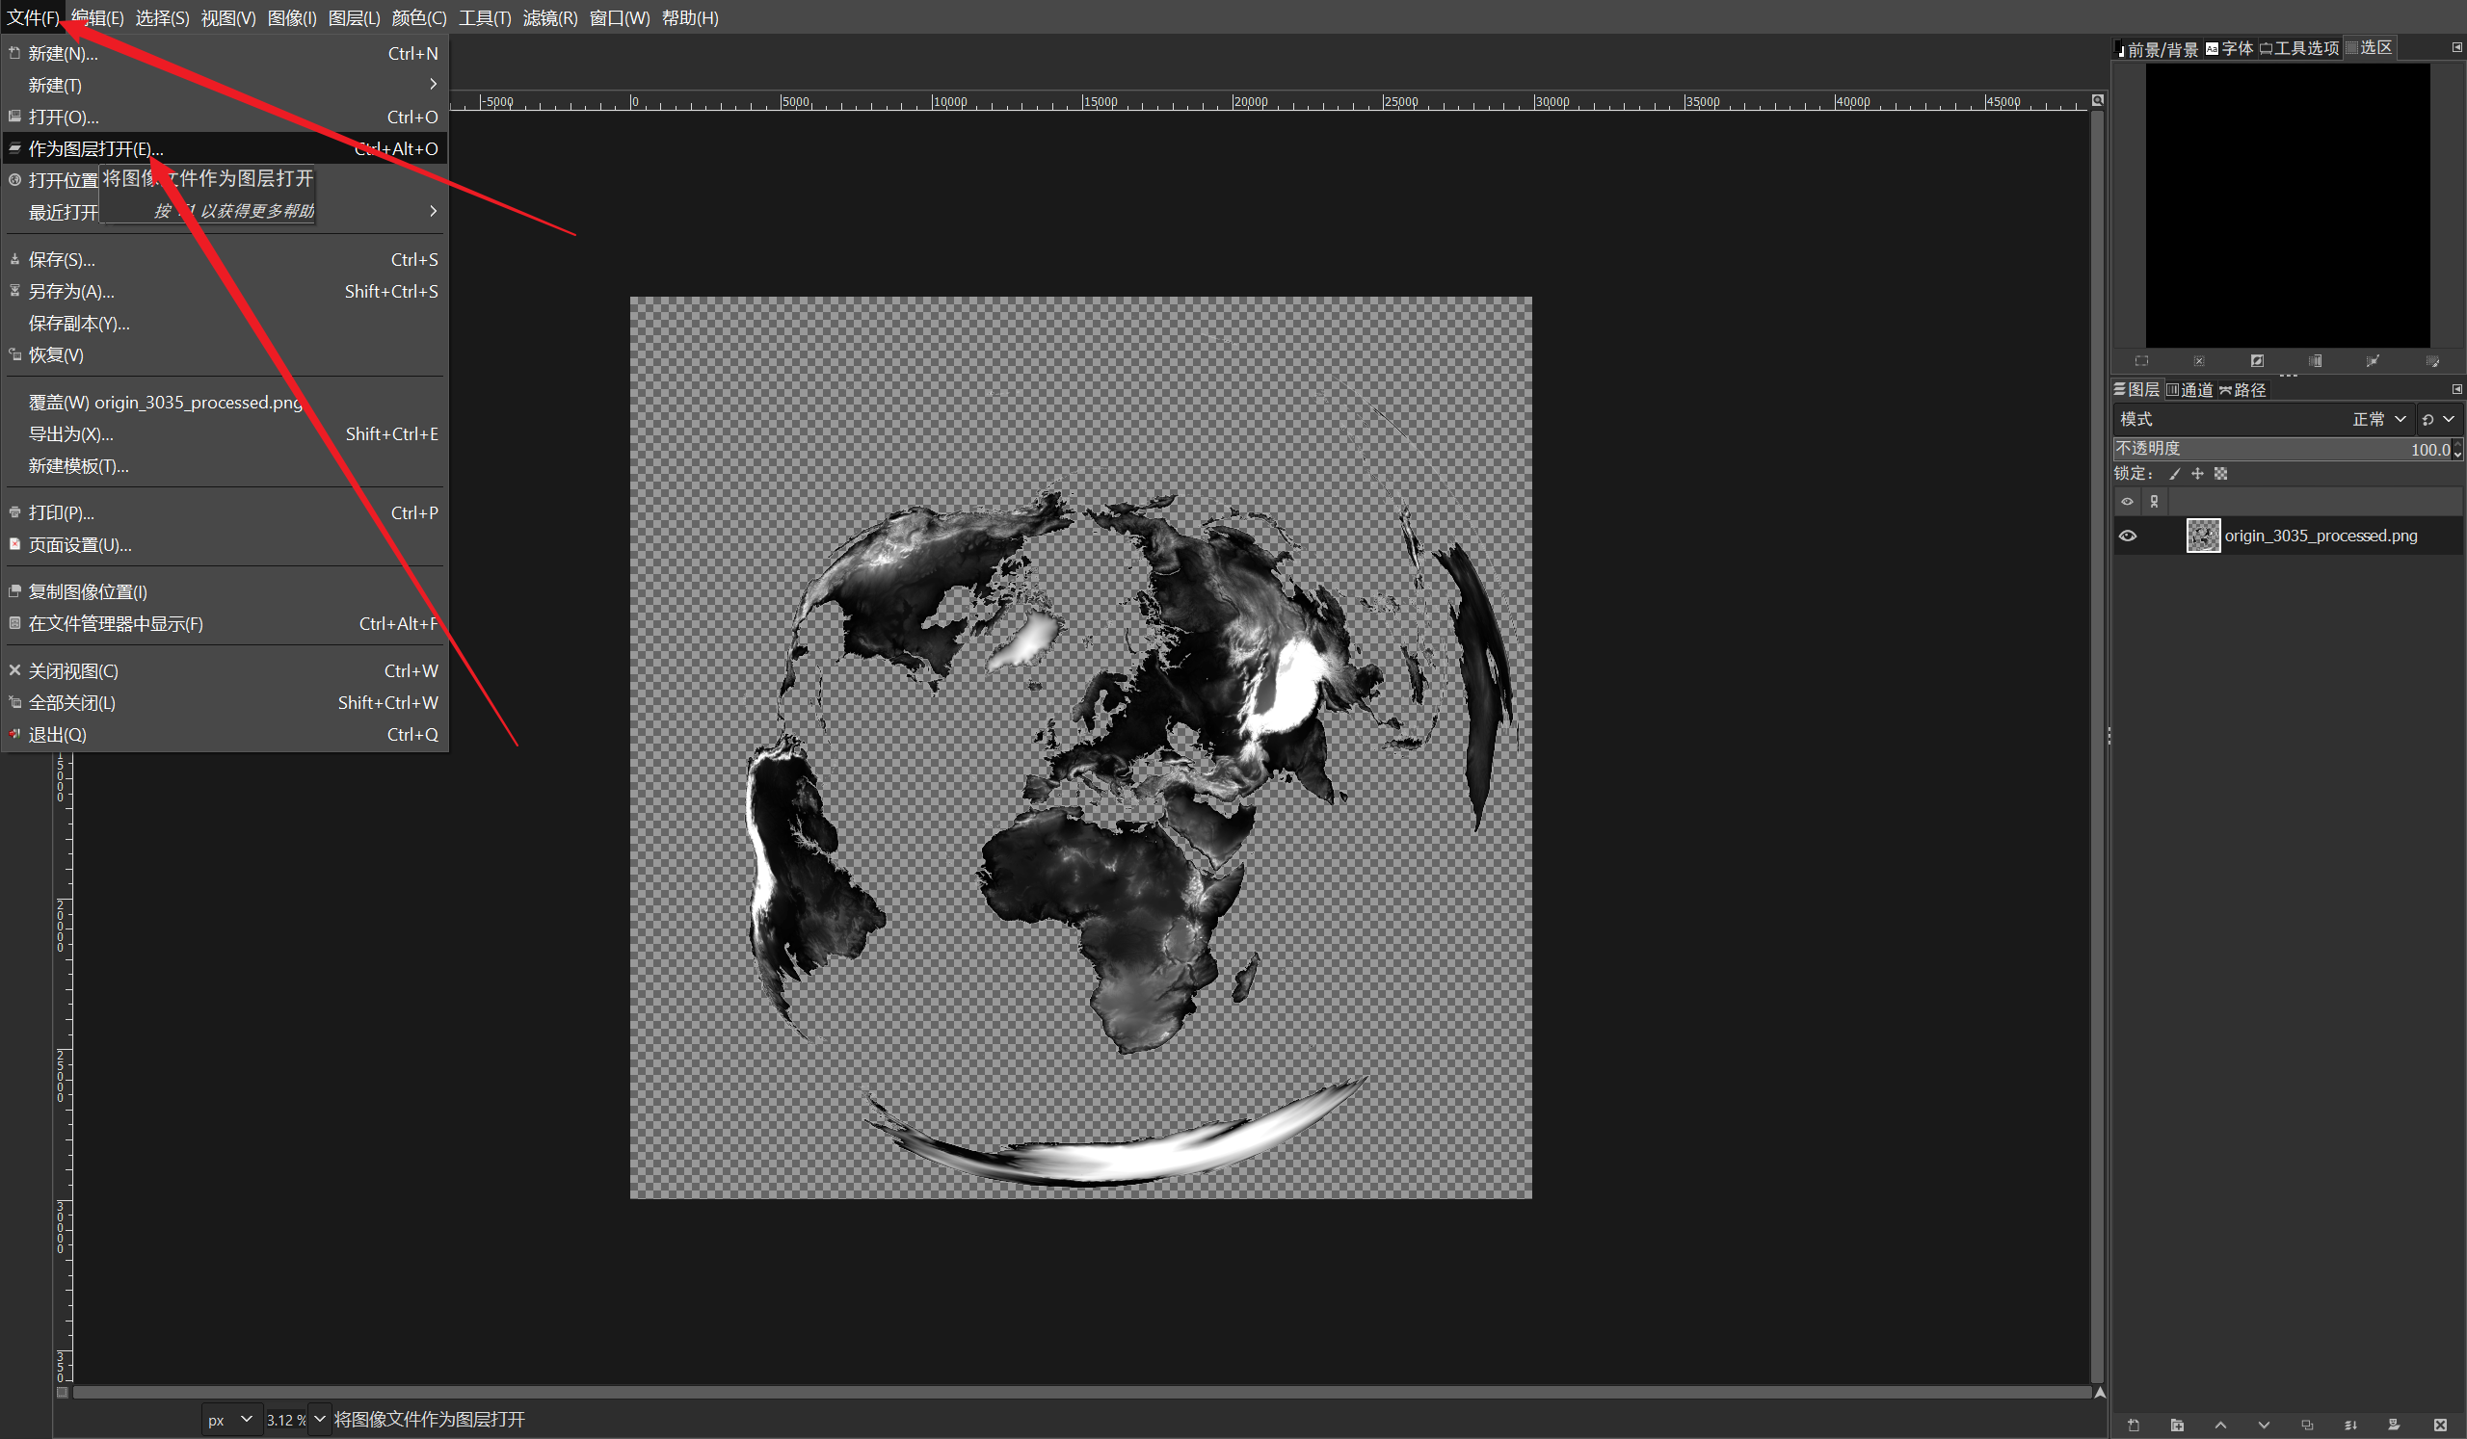Viewport: 2467px width, 1439px height.
Task: Toggle lock alpha channel
Action: (x=2221, y=474)
